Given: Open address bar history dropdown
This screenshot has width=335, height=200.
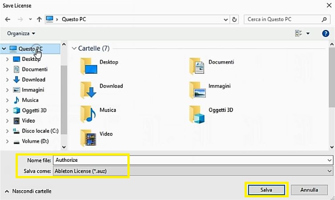Looking at the screenshot, I should 225,20.
